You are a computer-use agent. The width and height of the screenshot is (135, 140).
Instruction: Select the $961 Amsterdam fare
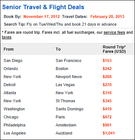tap(107, 125)
